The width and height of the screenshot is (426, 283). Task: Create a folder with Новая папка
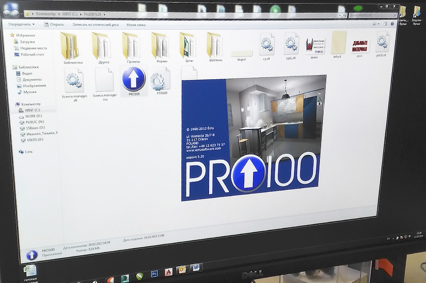click(136, 24)
